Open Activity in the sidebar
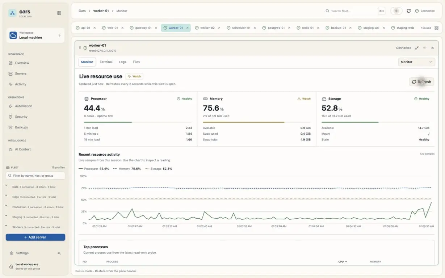 click(x=20, y=84)
